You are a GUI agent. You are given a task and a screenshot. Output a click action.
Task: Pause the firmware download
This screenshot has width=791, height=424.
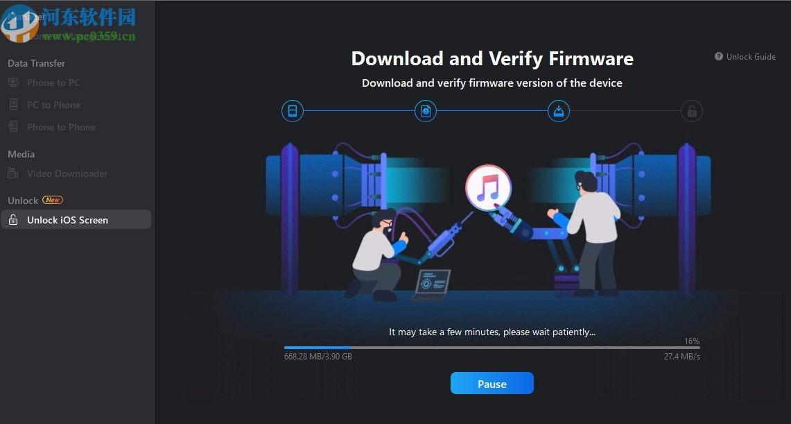(x=492, y=383)
